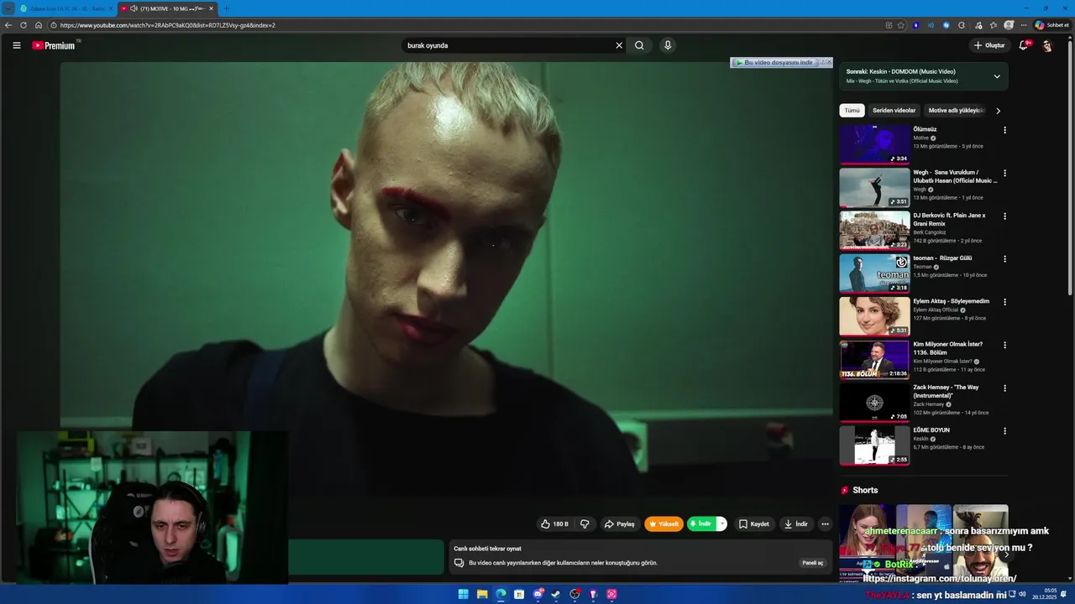Select the Seriden videolar chip
The width and height of the screenshot is (1075, 604).
pyautogui.click(x=894, y=111)
